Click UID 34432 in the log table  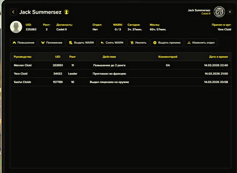pos(58,73)
